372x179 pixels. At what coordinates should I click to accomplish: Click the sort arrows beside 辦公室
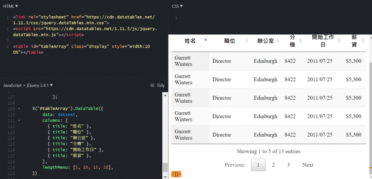(x=278, y=41)
